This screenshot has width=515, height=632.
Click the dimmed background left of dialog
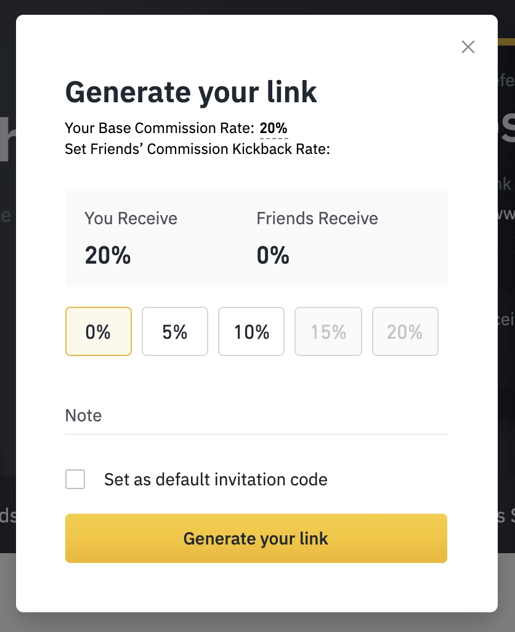[x=7, y=308]
